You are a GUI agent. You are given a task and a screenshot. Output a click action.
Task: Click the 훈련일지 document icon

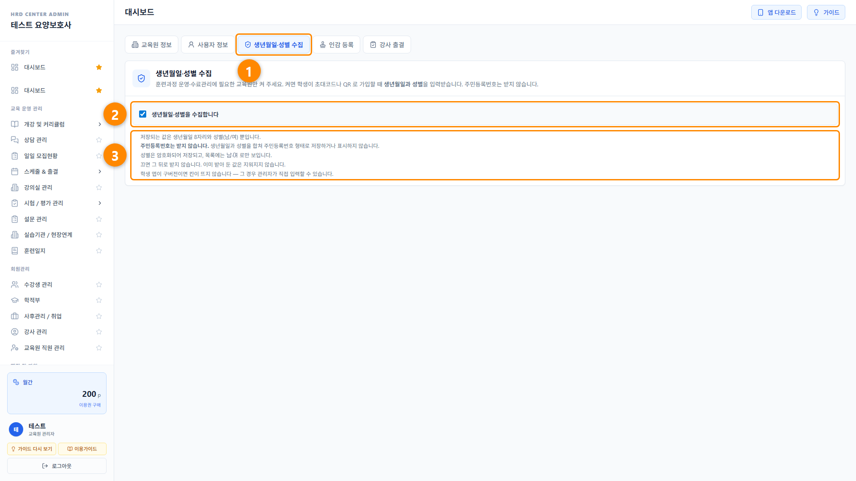tap(15, 251)
